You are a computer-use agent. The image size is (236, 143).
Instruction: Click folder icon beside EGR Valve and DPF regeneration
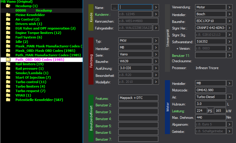(8, 28)
